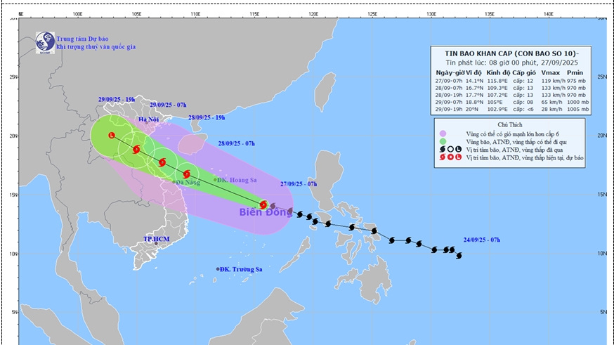Select the 28/09/25 07h forecast storm icon

tap(186, 174)
